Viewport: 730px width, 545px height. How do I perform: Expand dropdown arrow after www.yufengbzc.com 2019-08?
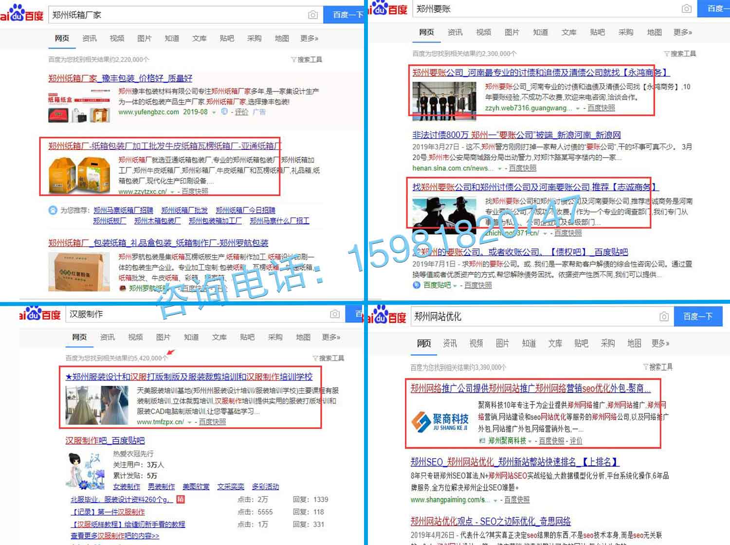[x=214, y=112]
